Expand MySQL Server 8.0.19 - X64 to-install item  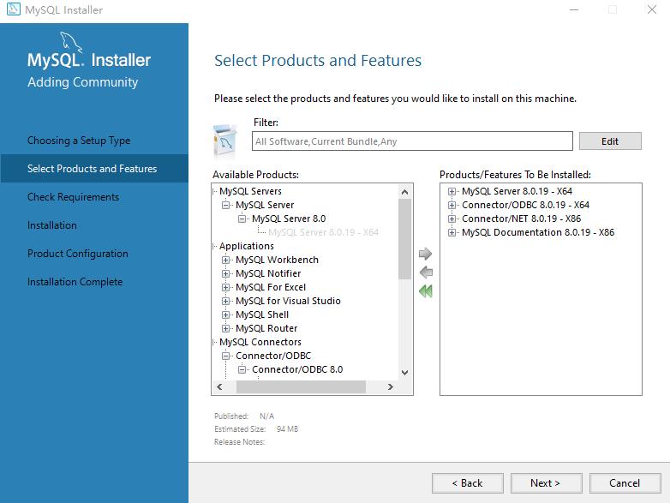[x=452, y=191]
